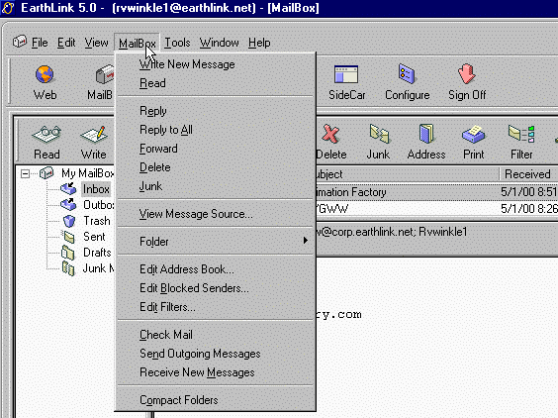The height and width of the screenshot is (418, 558).
Task: Click the My MailBox mailbox icon in tree
Action: pyautogui.click(x=46, y=172)
